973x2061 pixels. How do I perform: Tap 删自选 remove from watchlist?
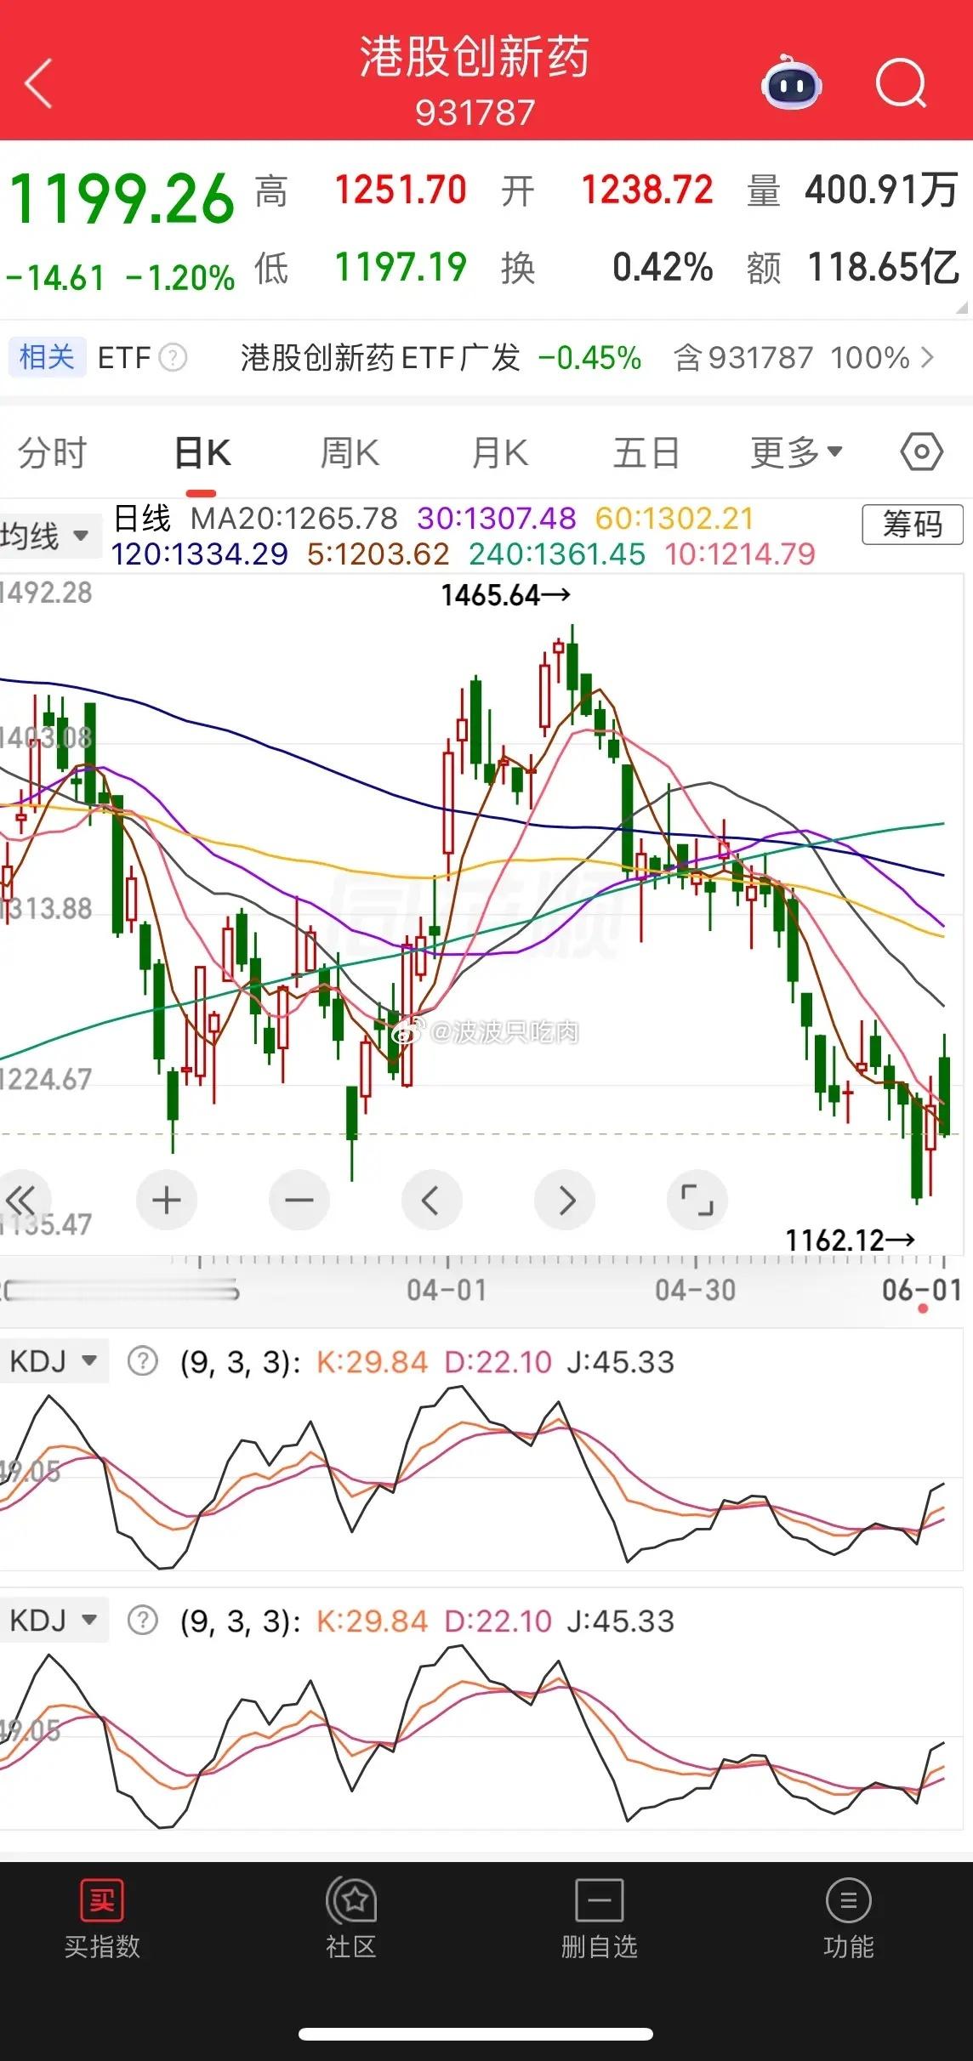coord(599,1918)
